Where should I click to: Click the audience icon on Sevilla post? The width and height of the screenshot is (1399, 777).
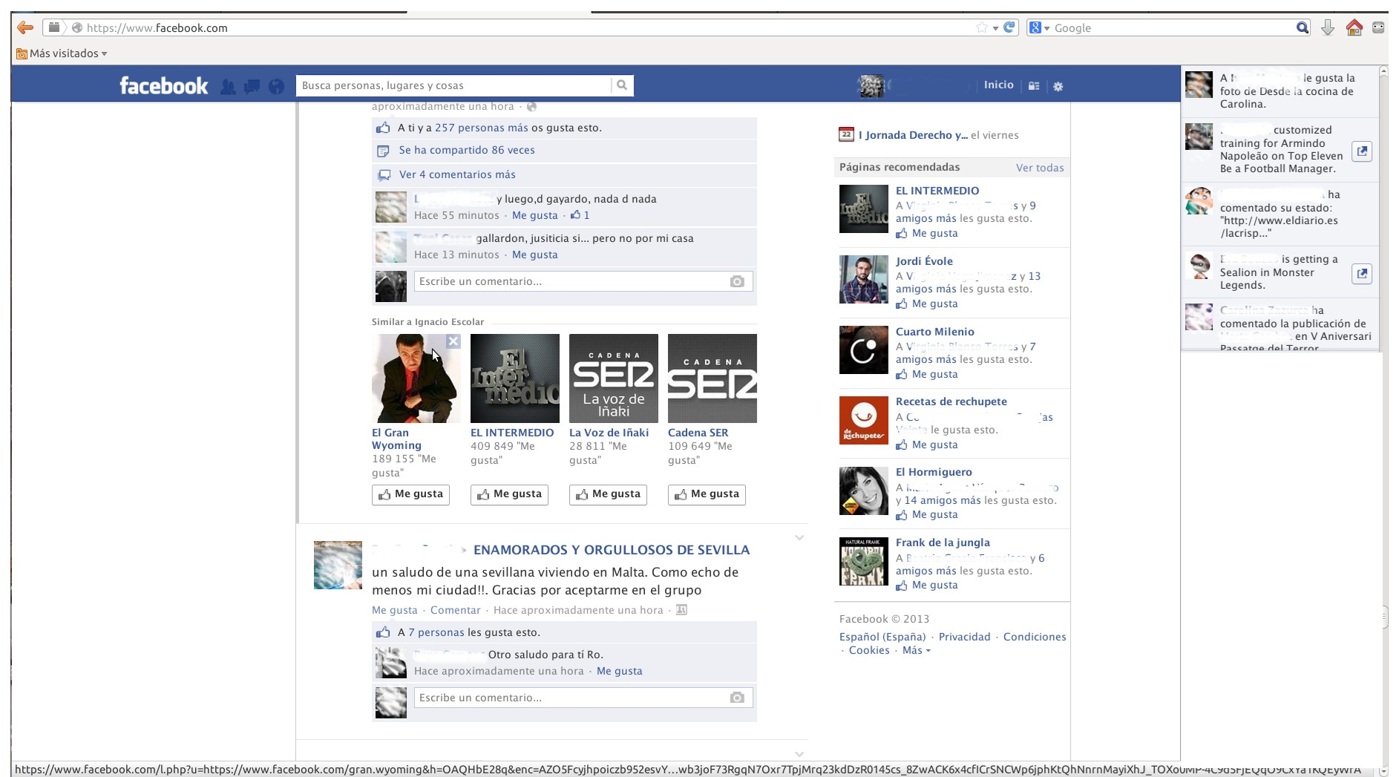[681, 610]
